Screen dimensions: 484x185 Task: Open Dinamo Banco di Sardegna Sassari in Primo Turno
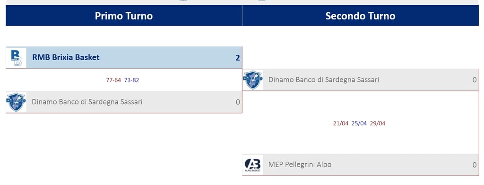point(87,102)
